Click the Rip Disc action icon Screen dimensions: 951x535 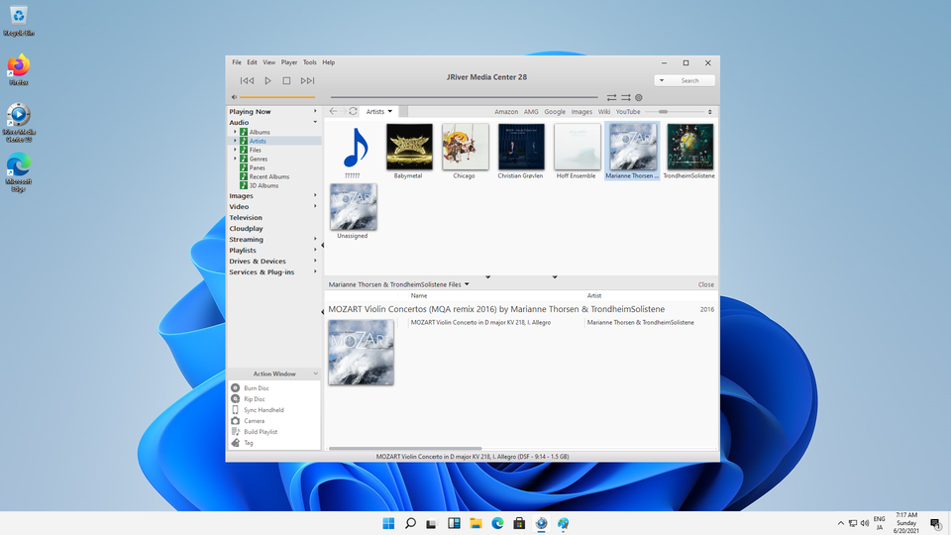[x=236, y=398]
